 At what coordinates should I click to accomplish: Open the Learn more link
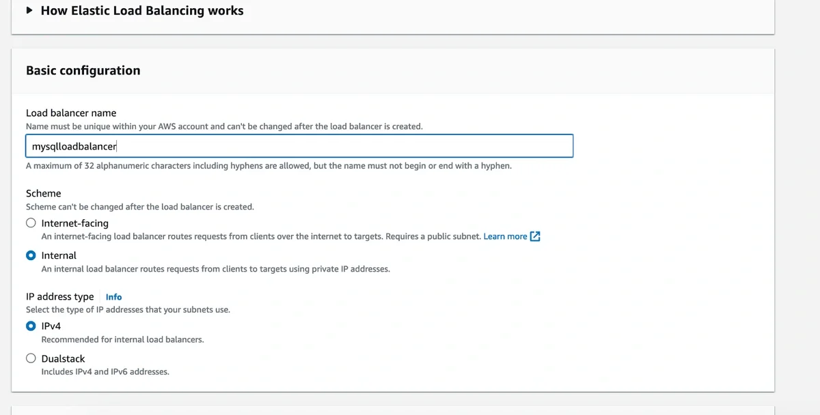pos(505,236)
